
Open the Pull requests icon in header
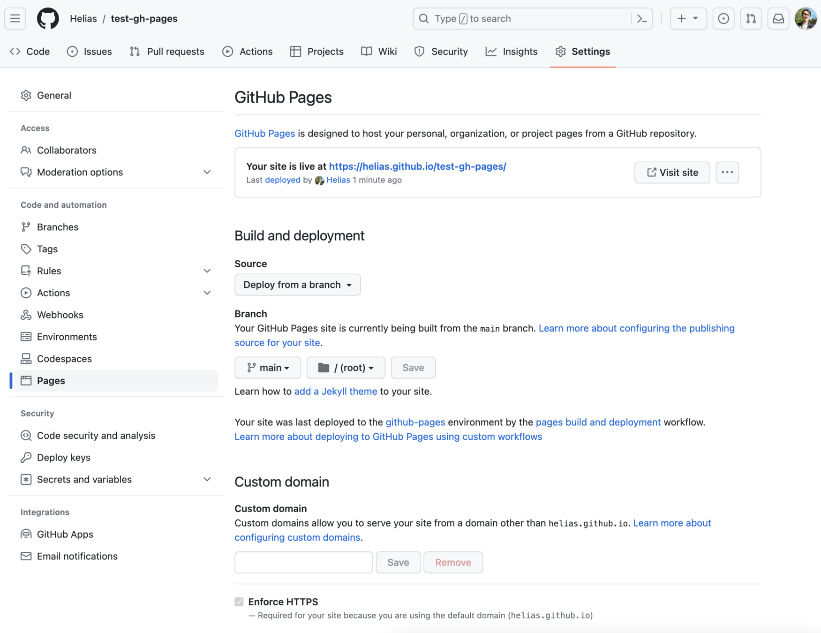(751, 19)
